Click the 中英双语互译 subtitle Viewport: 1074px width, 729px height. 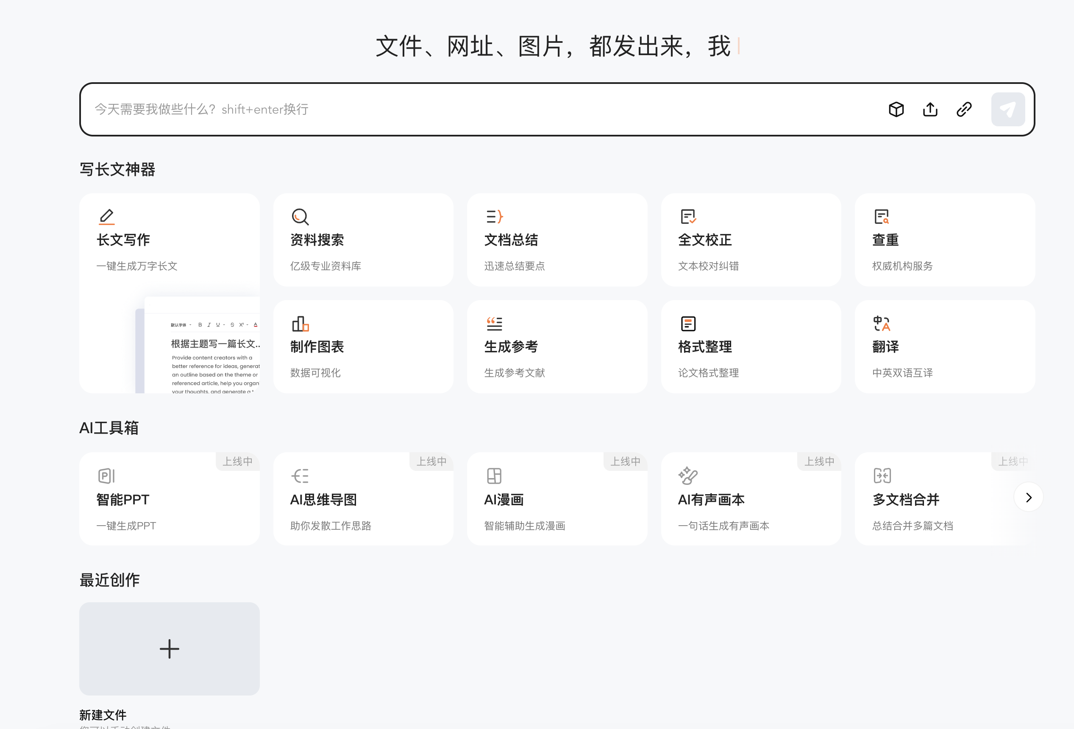pos(902,373)
